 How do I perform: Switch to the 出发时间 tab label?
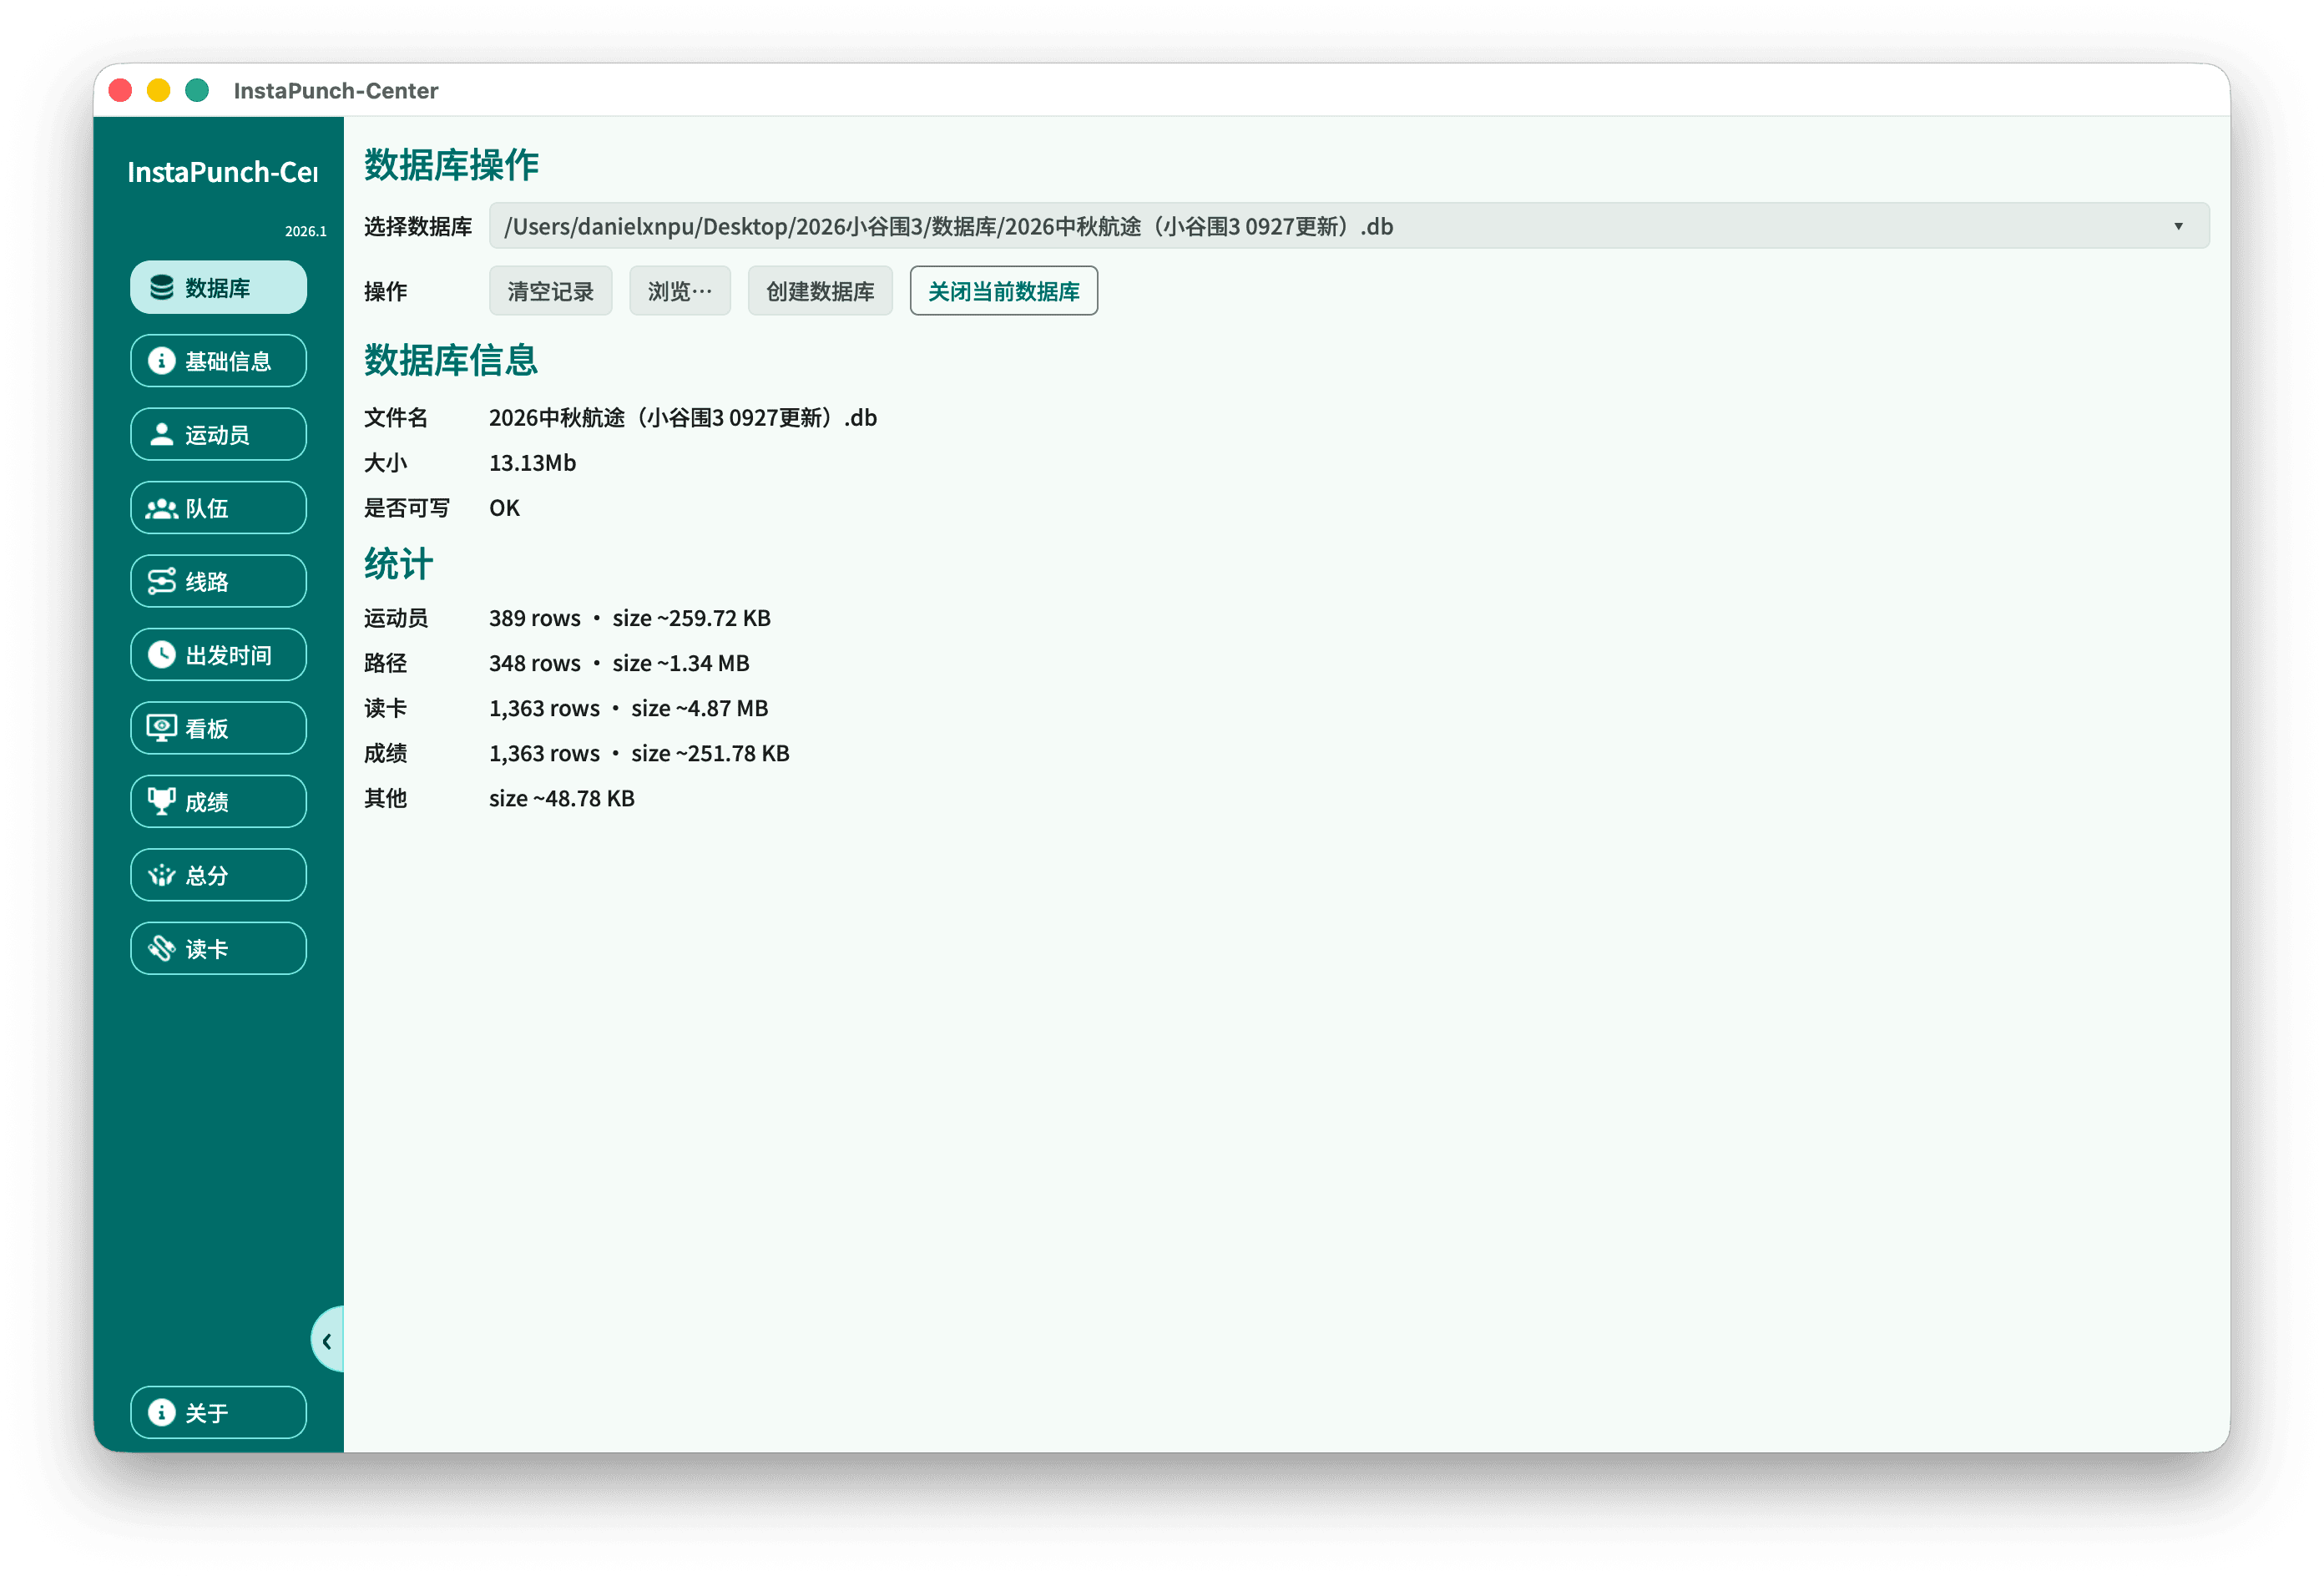pyautogui.click(x=228, y=655)
